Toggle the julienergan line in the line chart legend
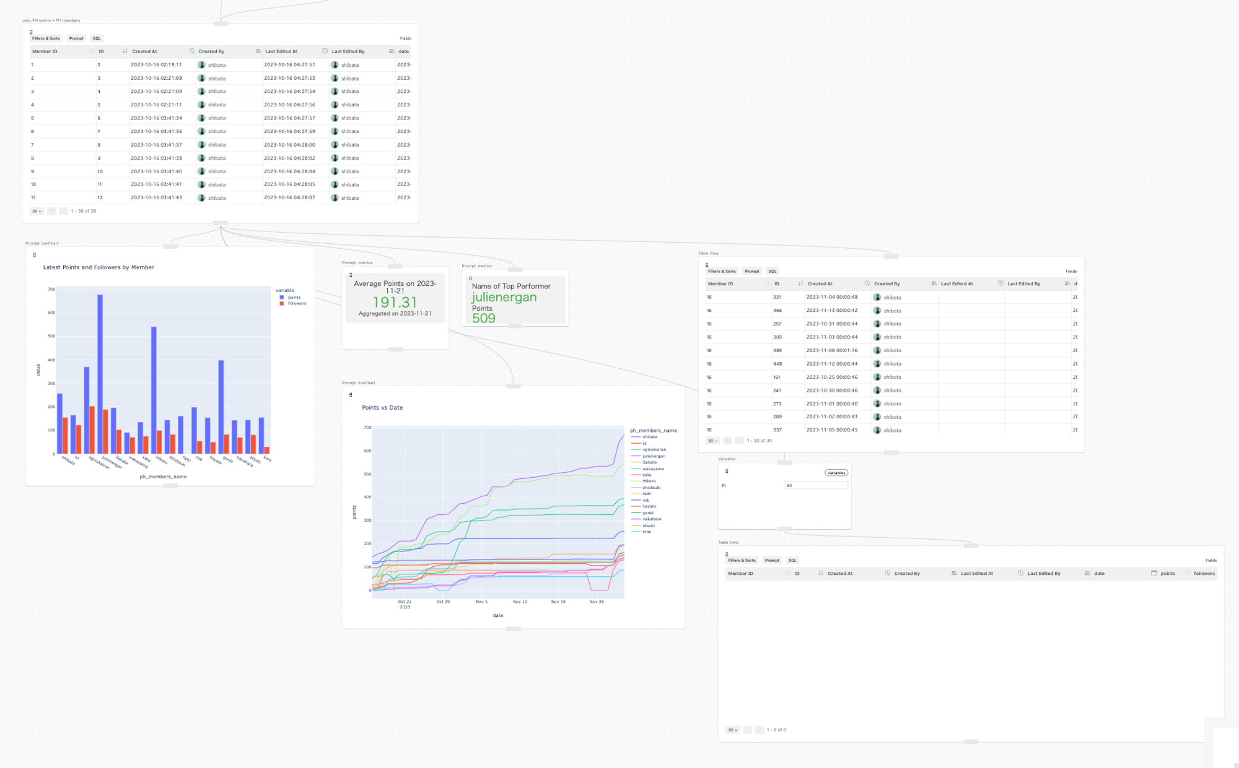 (x=653, y=456)
